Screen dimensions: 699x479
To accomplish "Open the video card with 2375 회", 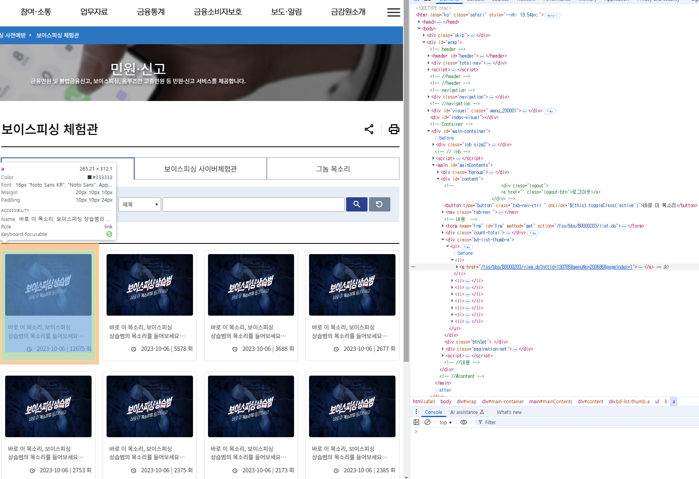I will (x=150, y=425).
